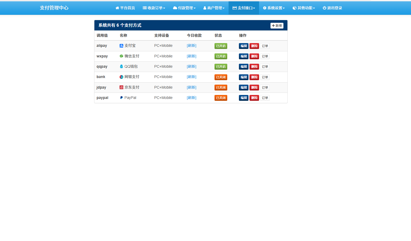Click the 支付管理中心 brand title
The image size is (411, 241).
(x=54, y=8)
